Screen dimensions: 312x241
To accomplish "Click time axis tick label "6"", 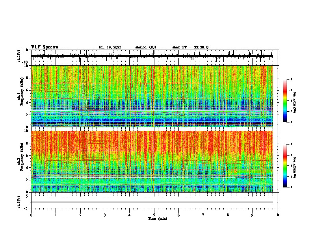I will click(179, 215).
